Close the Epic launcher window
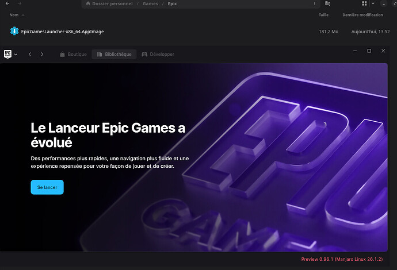The width and height of the screenshot is (397, 270). click(383, 51)
